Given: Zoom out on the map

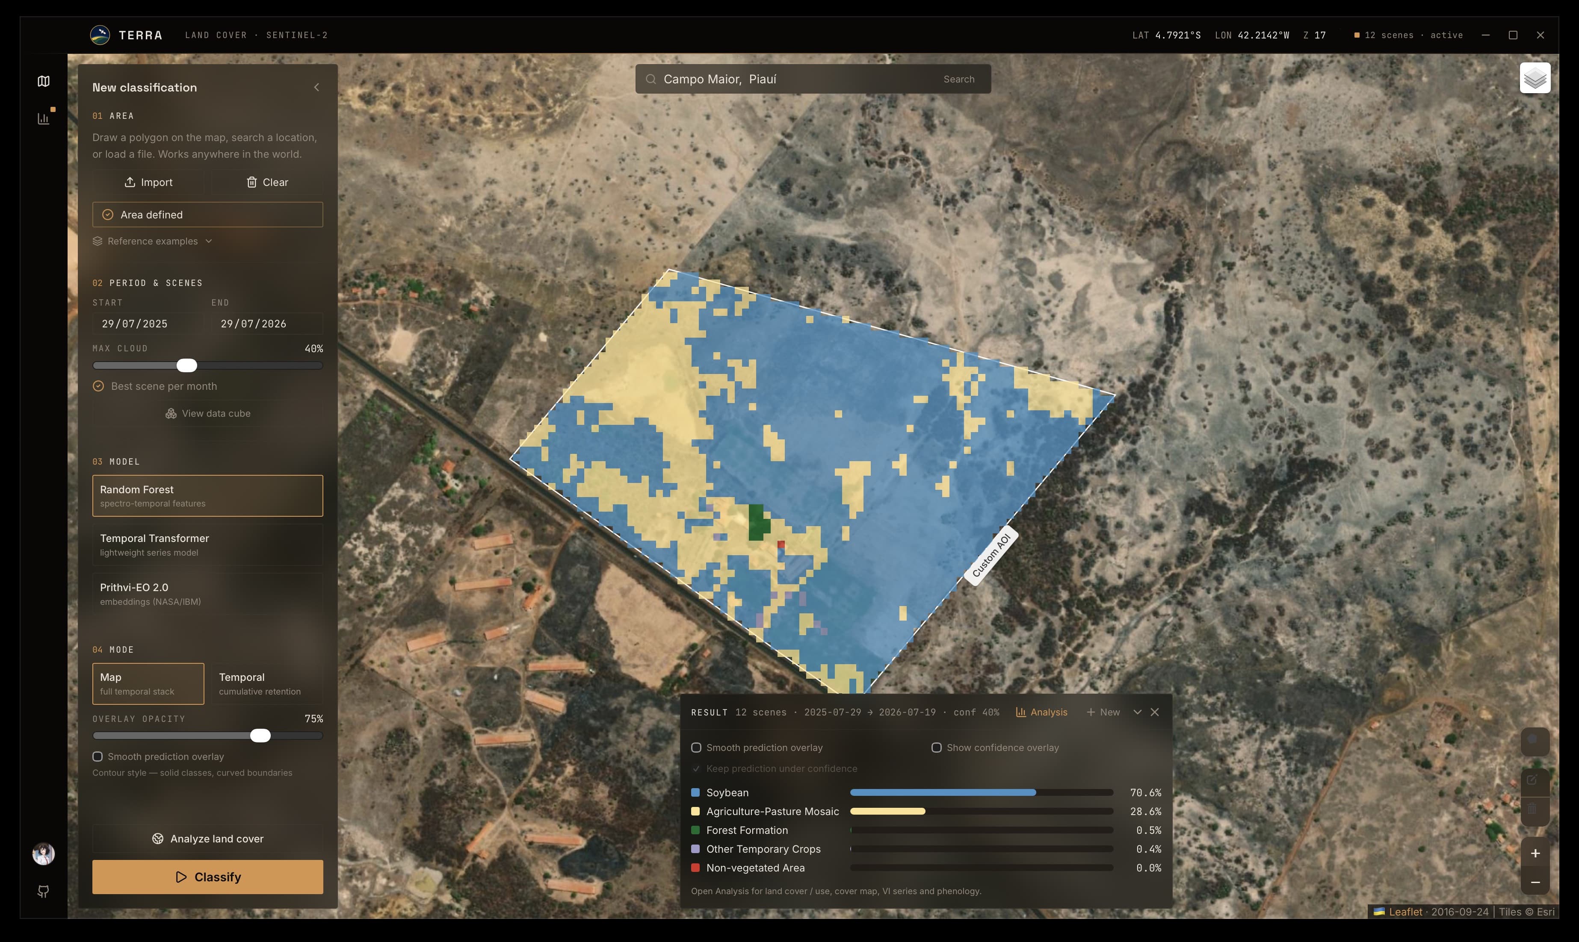Looking at the screenshot, I should pos(1535,882).
